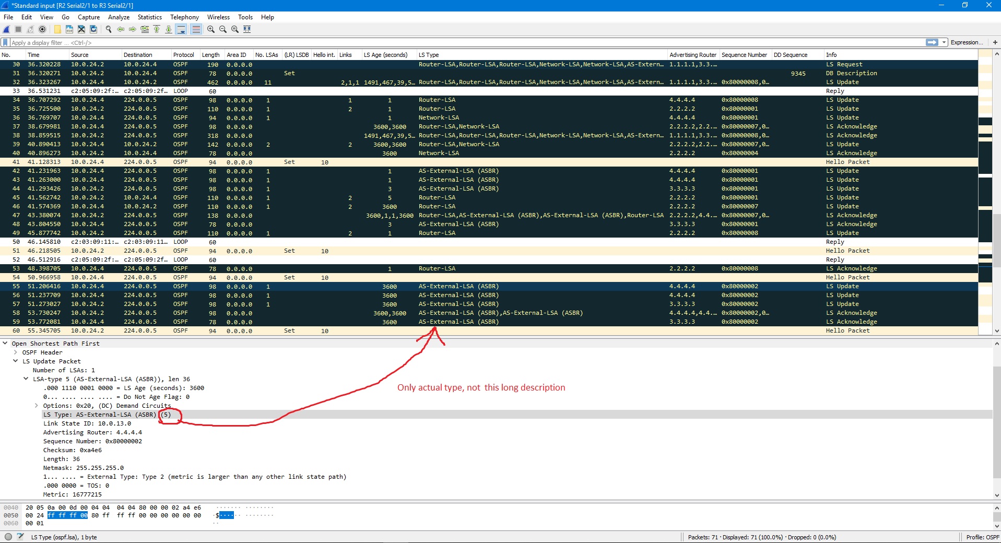Screen dimensions: 1001x543
Task: Open the View menu
Action: pyautogui.click(x=46, y=17)
